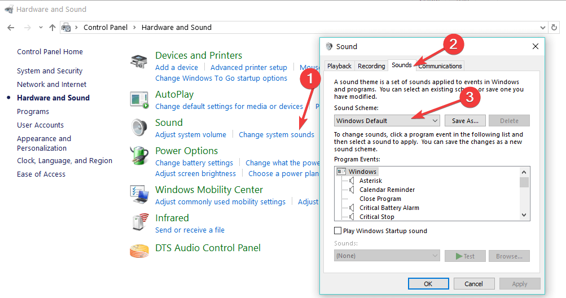This screenshot has width=566, height=298.
Task: Switch to the Communications tab
Action: [440, 65]
